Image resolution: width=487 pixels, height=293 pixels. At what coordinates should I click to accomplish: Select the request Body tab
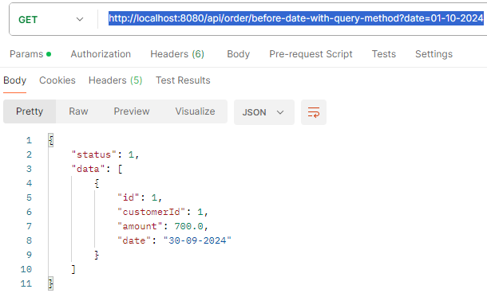(x=238, y=54)
